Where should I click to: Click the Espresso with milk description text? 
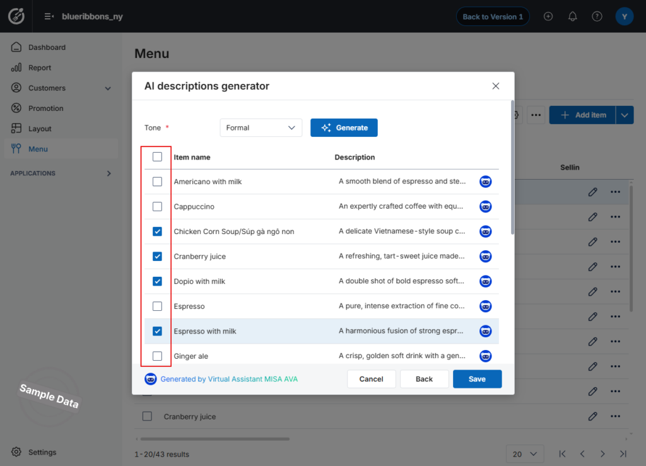tap(401, 330)
